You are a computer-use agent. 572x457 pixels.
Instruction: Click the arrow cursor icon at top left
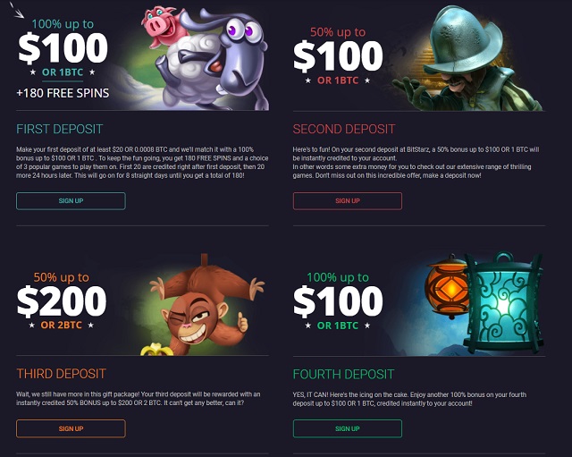(16, 10)
